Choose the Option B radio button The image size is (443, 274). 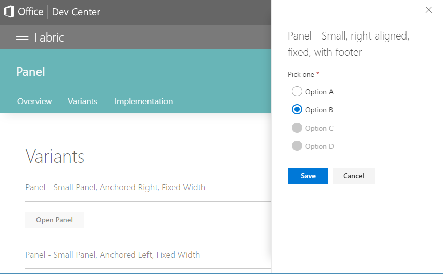pyautogui.click(x=297, y=110)
